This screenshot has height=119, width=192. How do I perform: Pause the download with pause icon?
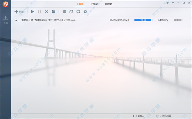coord(39,12)
